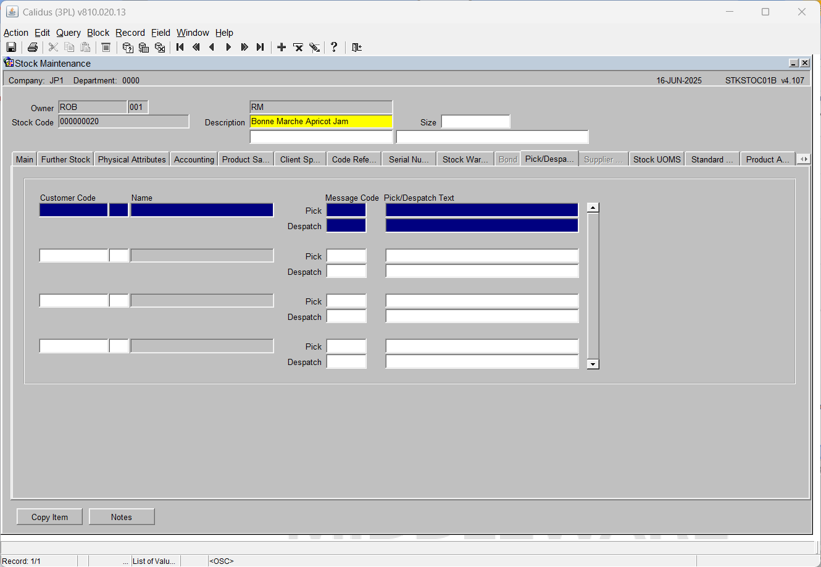The image size is (821, 567).
Task: Click the Exit door toolbar icon
Action: [357, 48]
